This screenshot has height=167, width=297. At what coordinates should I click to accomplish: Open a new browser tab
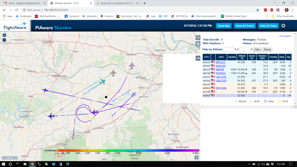[x=144, y=3]
